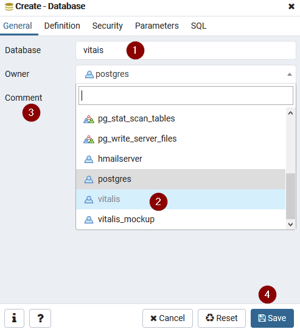
Task: Save the new database
Action: [x=272, y=318]
